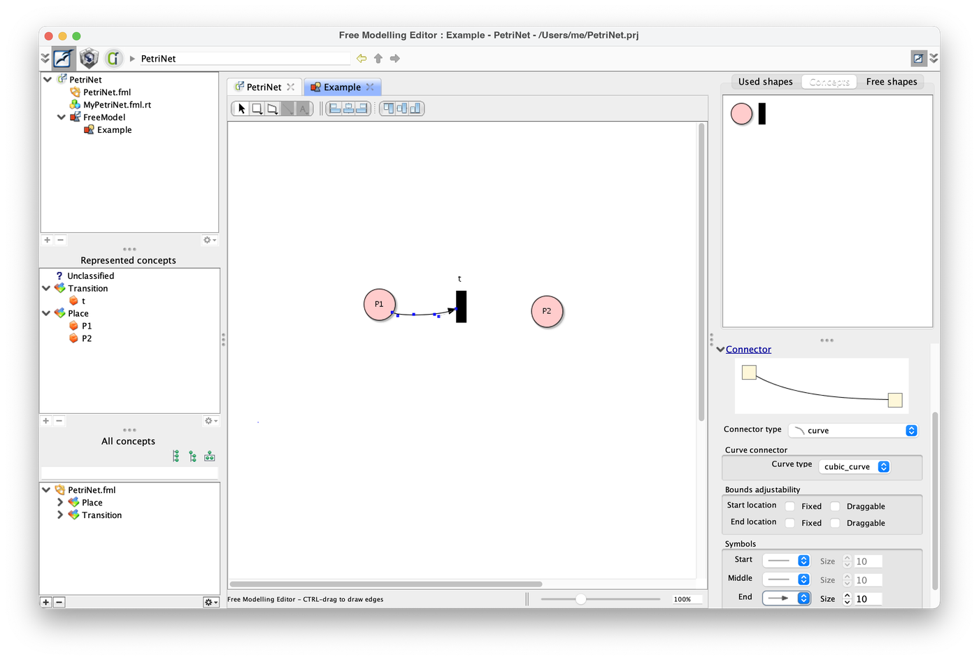979x660 pixels.
Task: Adjust the canvas zoom slider
Action: click(580, 599)
